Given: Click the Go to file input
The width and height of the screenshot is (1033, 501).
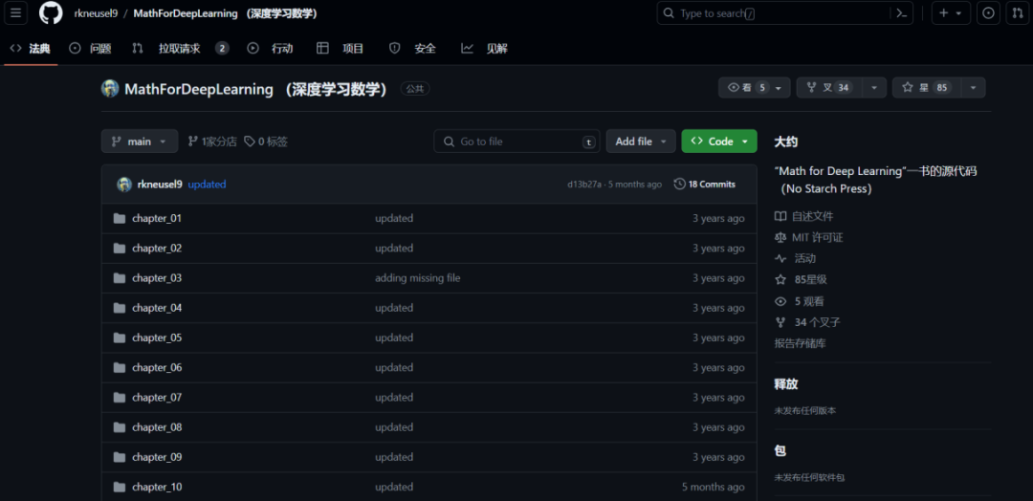Looking at the screenshot, I should coord(516,142).
